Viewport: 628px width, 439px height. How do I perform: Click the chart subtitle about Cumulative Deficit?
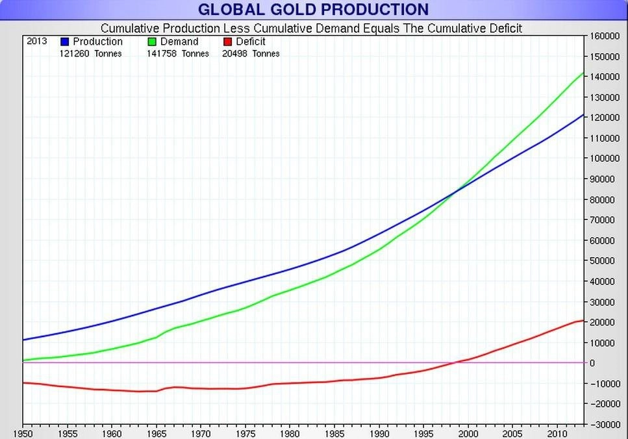[x=311, y=29]
